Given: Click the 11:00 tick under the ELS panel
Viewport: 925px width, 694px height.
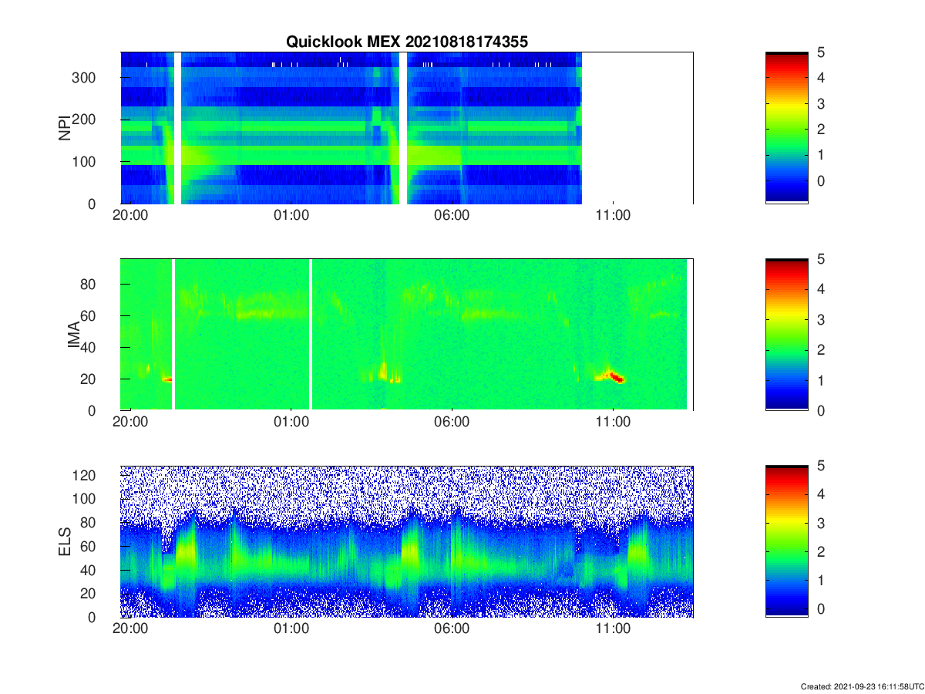Looking at the screenshot, I should click(613, 628).
